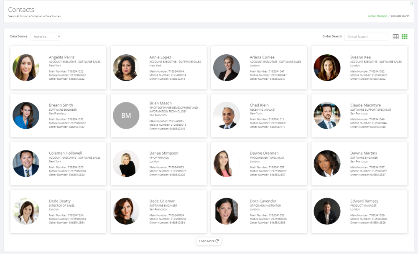Image resolution: width=418 pixels, height=254 pixels.
Task: Switch to grid card view
Action: 404,37
